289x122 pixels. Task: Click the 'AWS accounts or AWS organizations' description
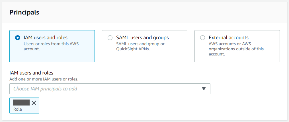click(x=236, y=49)
